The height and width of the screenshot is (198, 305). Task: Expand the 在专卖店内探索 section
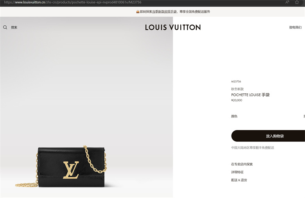click(242, 164)
